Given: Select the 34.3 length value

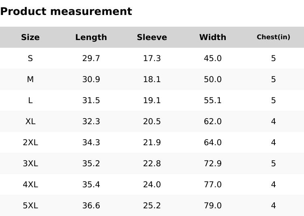Looking at the screenshot, I should click(x=91, y=142).
